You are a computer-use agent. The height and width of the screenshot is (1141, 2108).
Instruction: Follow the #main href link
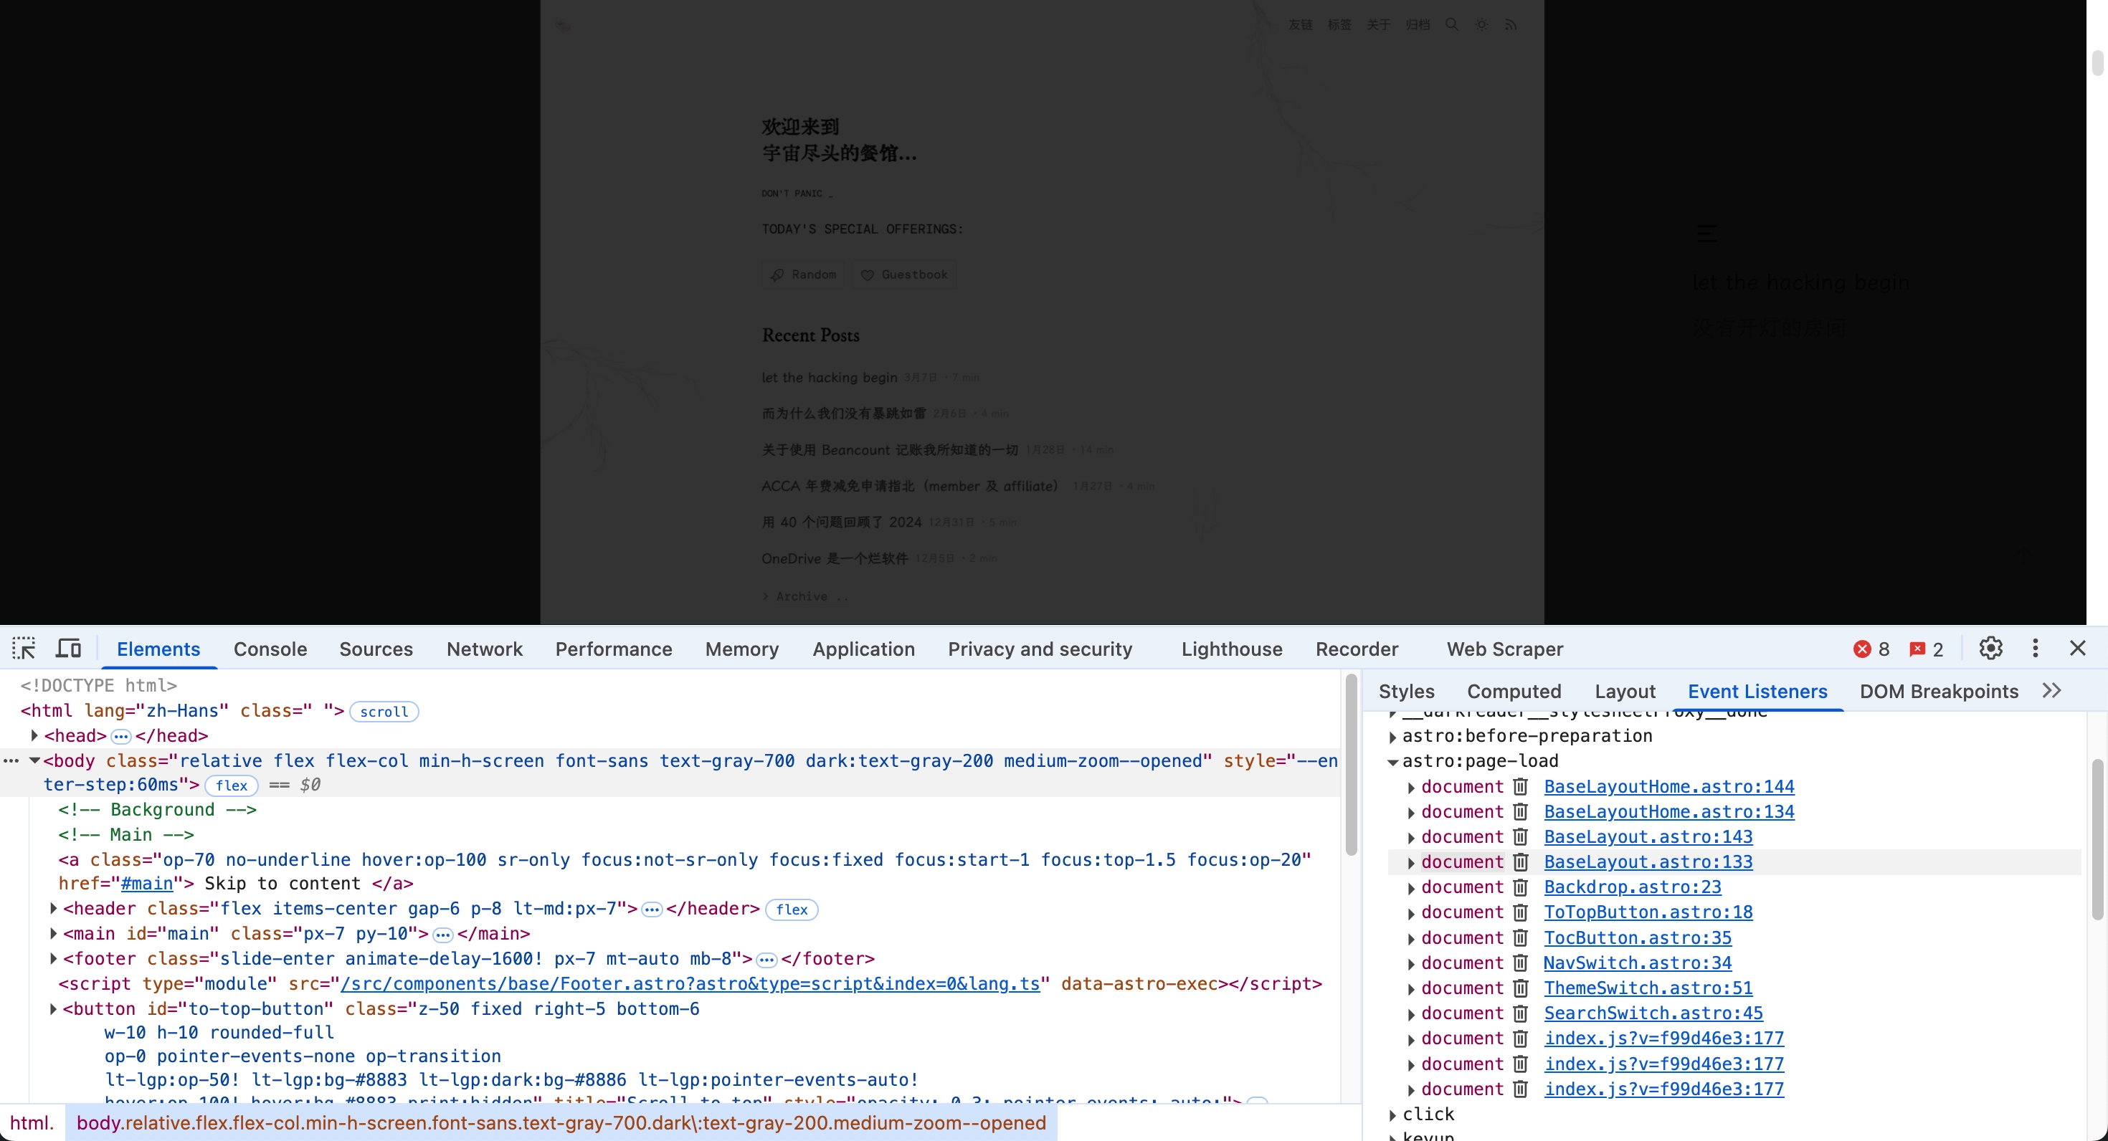point(147,884)
